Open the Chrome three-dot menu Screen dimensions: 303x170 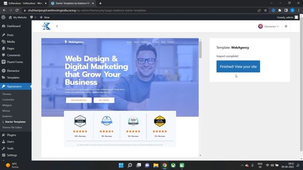[x=299, y=10]
